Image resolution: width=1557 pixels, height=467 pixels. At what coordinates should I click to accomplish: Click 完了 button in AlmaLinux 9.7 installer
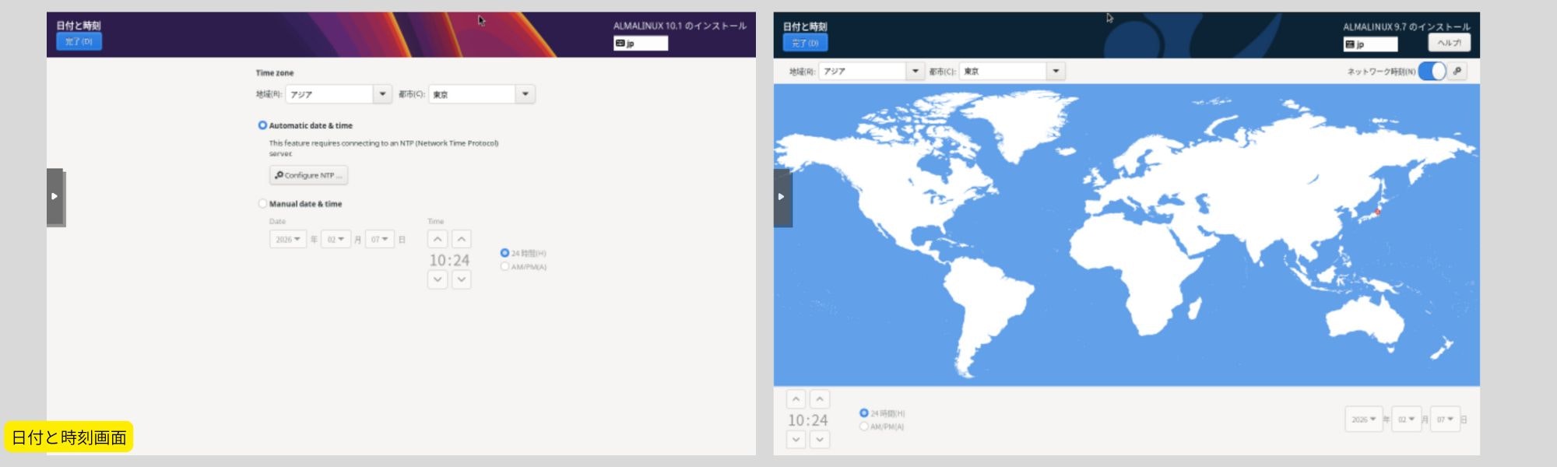pos(805,43)
